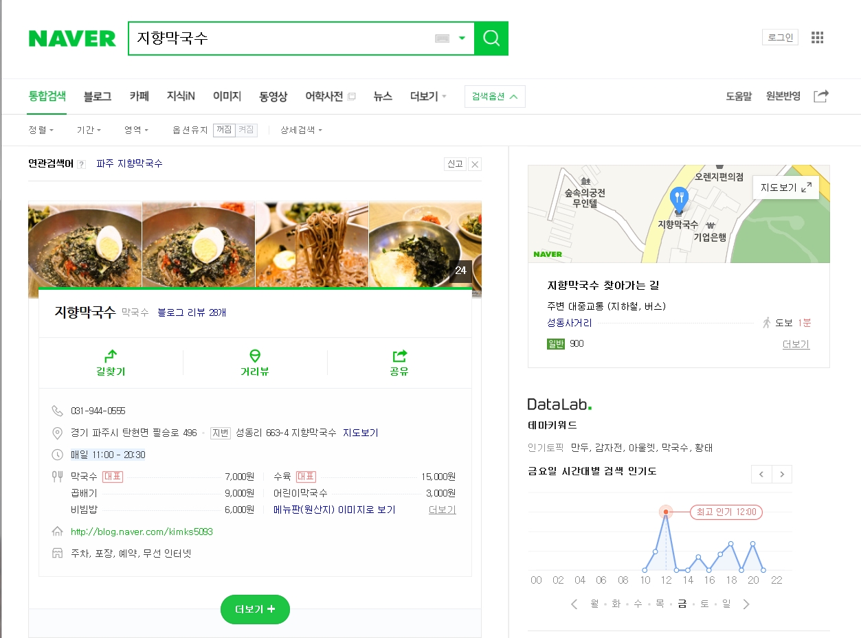
Task: Open the 이미지 search tab
Action: [227, 97]
